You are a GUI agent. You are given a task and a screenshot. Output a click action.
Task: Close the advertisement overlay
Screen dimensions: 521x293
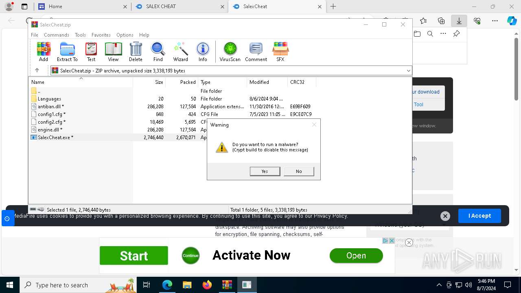tap(409, 243)
